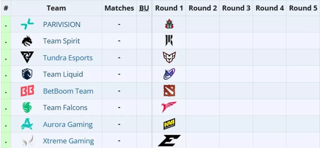The width and height of the screenshot is (320, 148).
Task: Click the Round 3 column header
Action: (x=236, y=8)
